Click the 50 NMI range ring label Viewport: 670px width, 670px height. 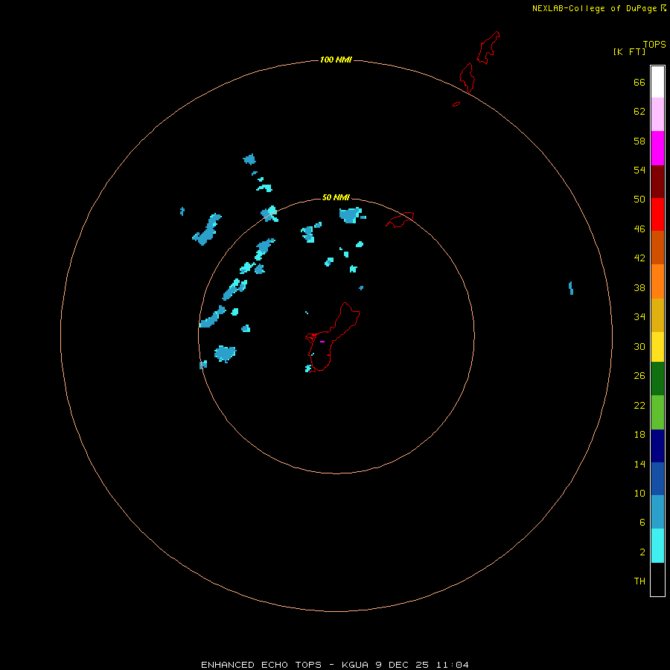click(x=336, y=197)
